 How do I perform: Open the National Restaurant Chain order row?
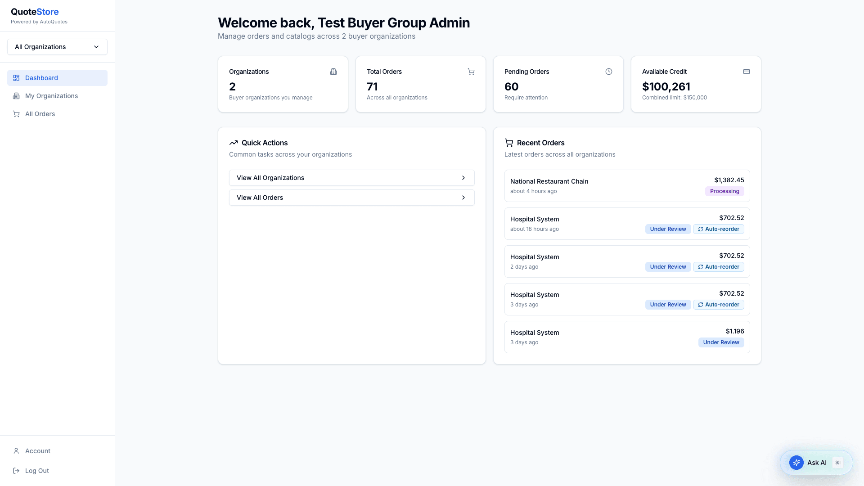coord(627,186)
